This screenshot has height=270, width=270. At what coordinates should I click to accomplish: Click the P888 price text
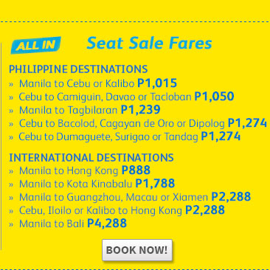(x=136, y=170)
